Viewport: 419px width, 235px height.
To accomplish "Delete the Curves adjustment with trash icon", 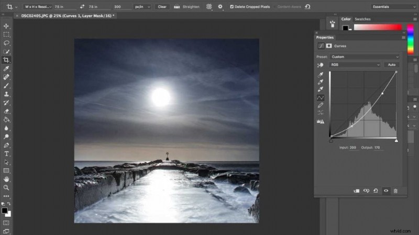I will point(395,191).
